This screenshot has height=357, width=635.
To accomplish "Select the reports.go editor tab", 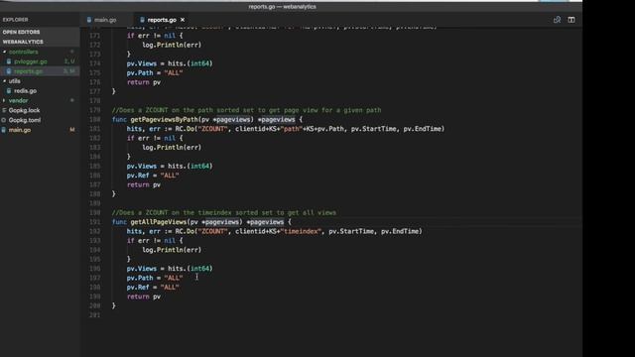I will coord(162,20).
